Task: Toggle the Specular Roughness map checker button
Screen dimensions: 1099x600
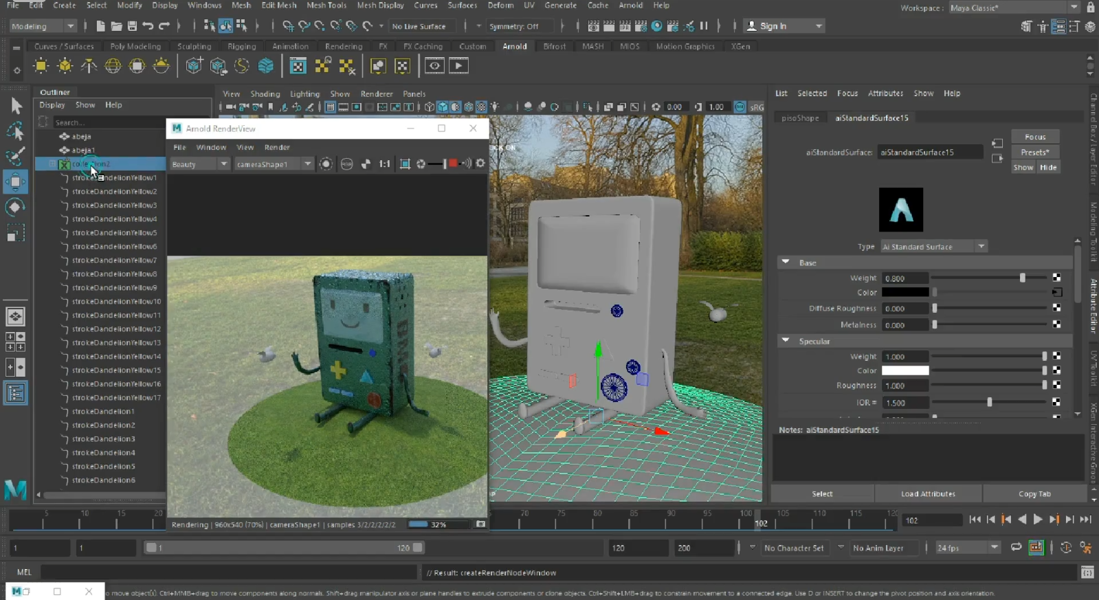Action: tap(1056, 385)
